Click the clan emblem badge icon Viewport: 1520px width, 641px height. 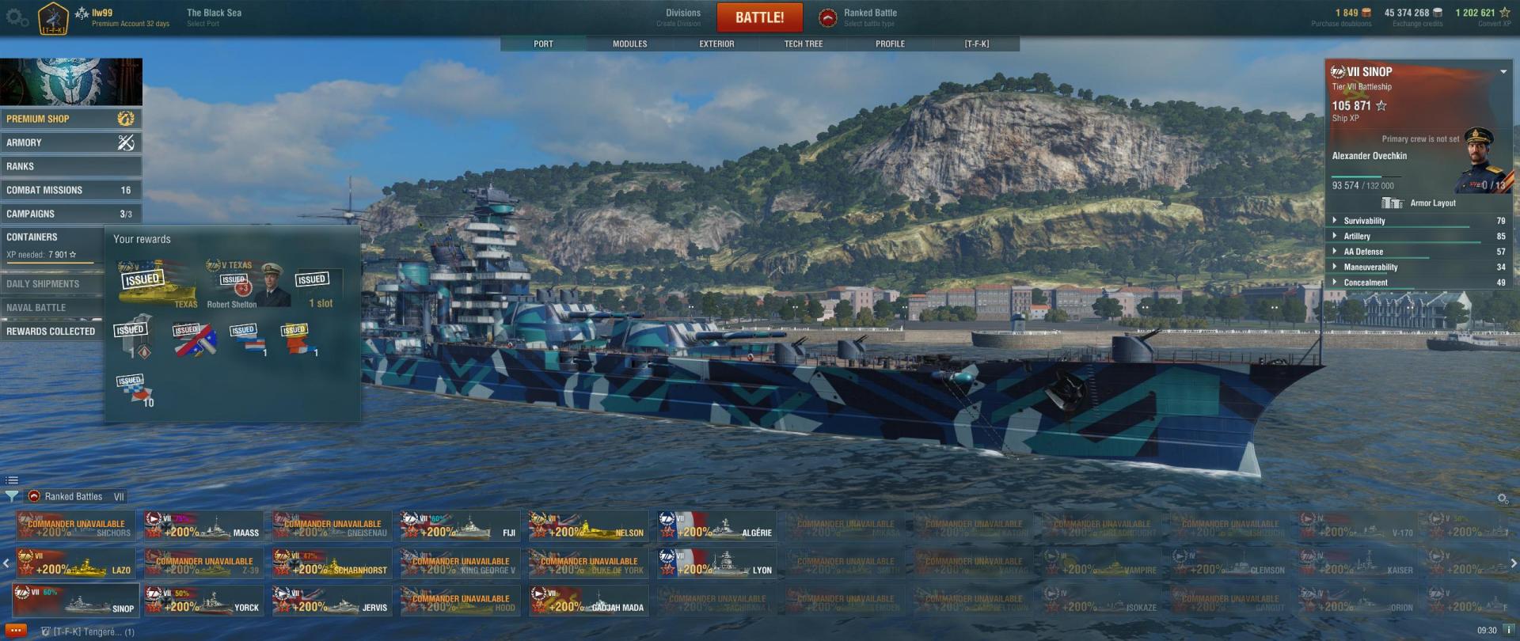[53, 18]
